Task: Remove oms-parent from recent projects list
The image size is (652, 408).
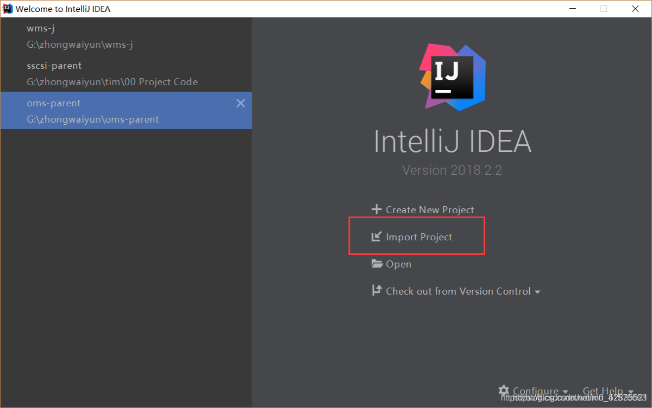Action: [x=241, y=103]
